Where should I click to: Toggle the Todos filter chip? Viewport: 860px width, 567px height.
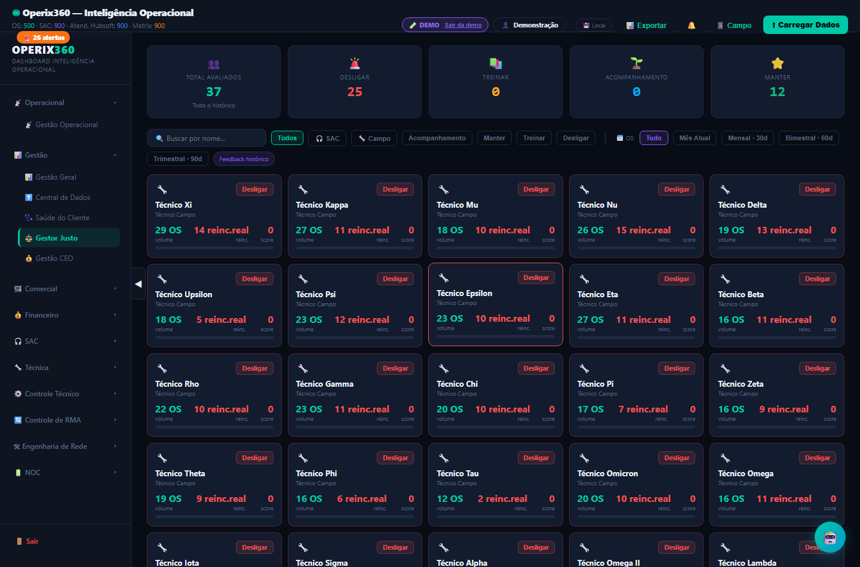(287, 138)
